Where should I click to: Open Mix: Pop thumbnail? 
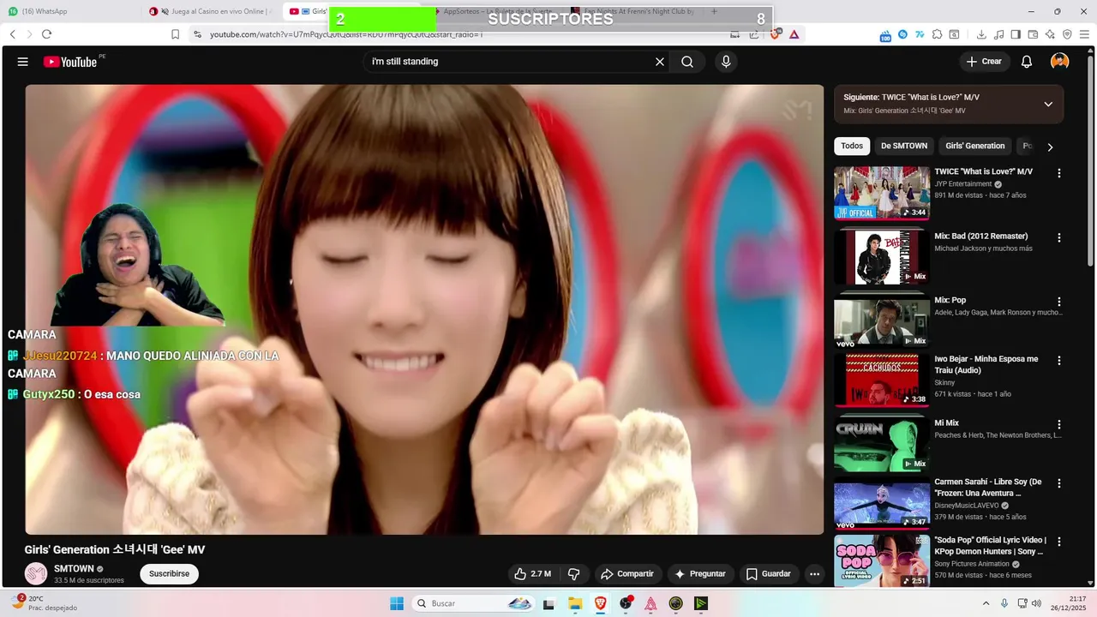click(x=882, y=321)
